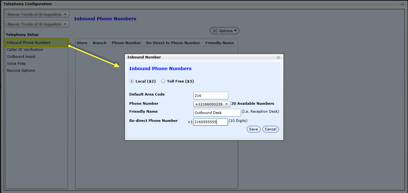Open the Outbound Assist section
The width and height of the screenshot is (408, 193).
coord(21,57)
